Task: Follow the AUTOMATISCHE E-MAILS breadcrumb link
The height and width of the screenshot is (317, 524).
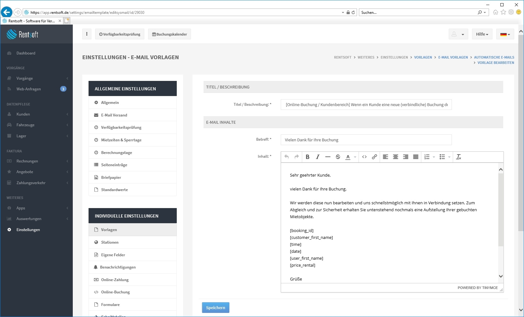Action: [494, 57]
